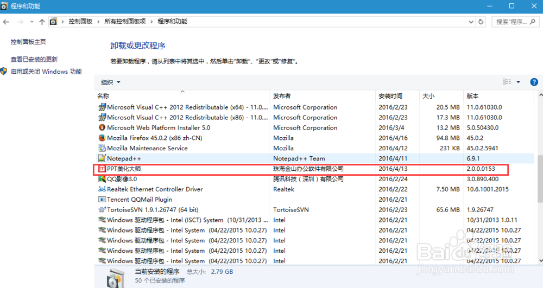Click version 2.0.0.0153 cell

(481, 169)
